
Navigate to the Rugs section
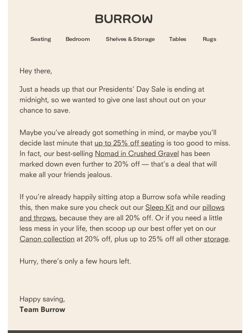209,39
